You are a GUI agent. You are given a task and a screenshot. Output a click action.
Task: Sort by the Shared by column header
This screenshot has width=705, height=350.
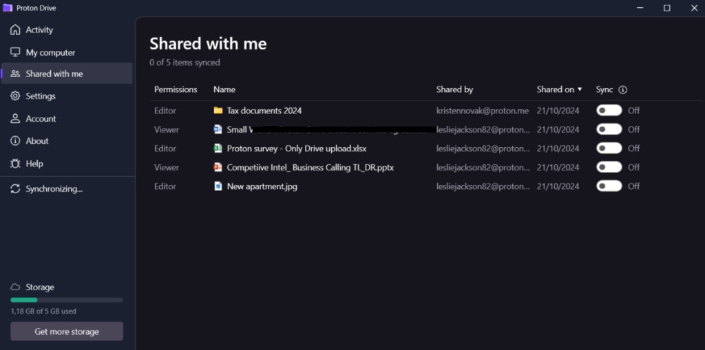pyautogui.click(x=454, y=89)
